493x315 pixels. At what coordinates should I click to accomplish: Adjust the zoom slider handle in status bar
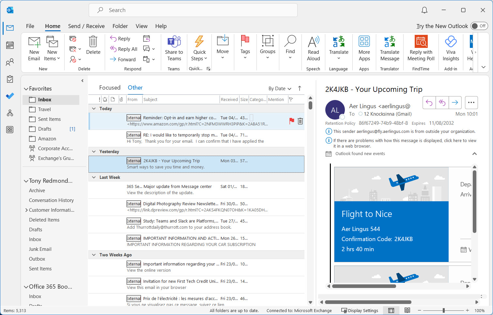point(443,310)
